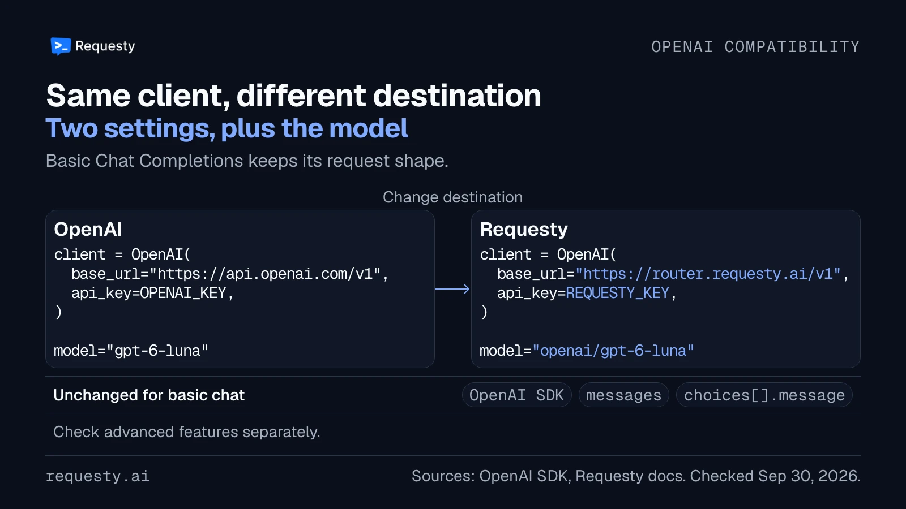The image size is (906, 509).
Task: Select the OPENAI COMPATIBILITY header label
Action: 755,47
